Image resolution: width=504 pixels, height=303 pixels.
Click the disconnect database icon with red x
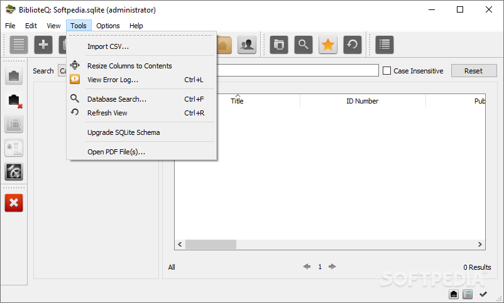(x=14, y=100)
